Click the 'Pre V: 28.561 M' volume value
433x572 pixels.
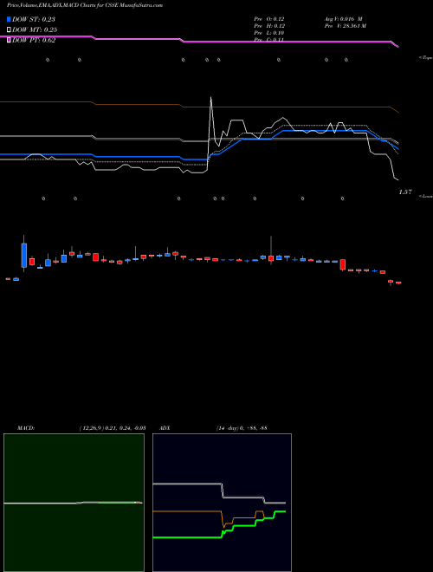pos(346,26)
